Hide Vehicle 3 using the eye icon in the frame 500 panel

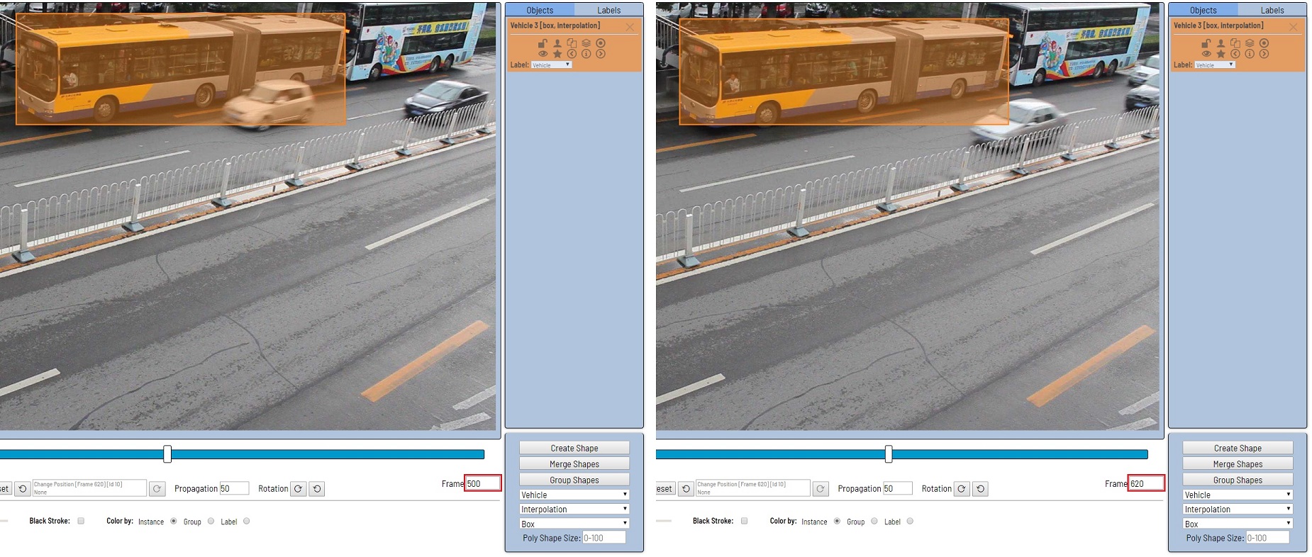click(x=543, y=54)
